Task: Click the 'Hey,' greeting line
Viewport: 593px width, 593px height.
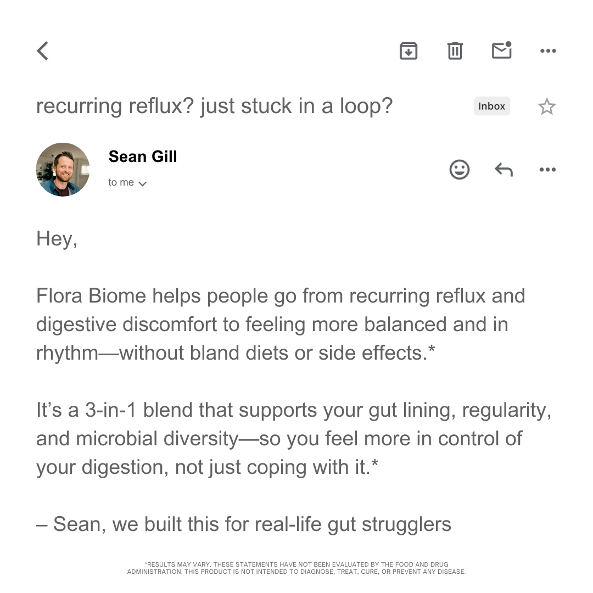Action: click(x=57, y=239)
